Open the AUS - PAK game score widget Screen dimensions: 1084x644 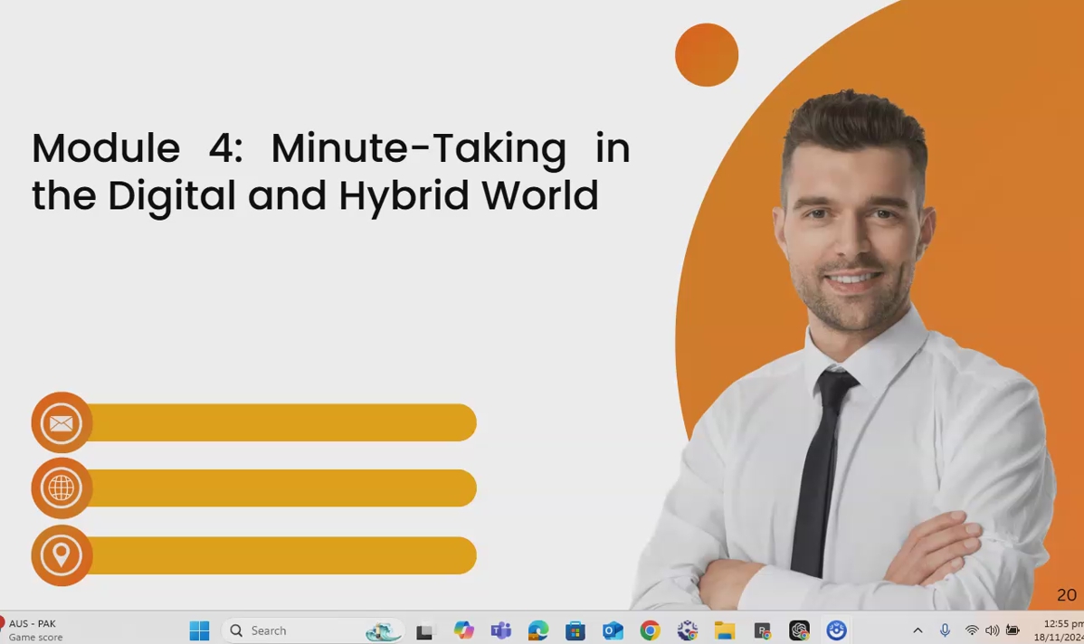pyautogui.click(x=33, y=630)
